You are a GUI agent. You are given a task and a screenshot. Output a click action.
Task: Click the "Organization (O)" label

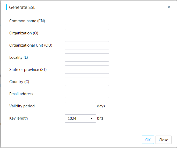pos(24,33)
